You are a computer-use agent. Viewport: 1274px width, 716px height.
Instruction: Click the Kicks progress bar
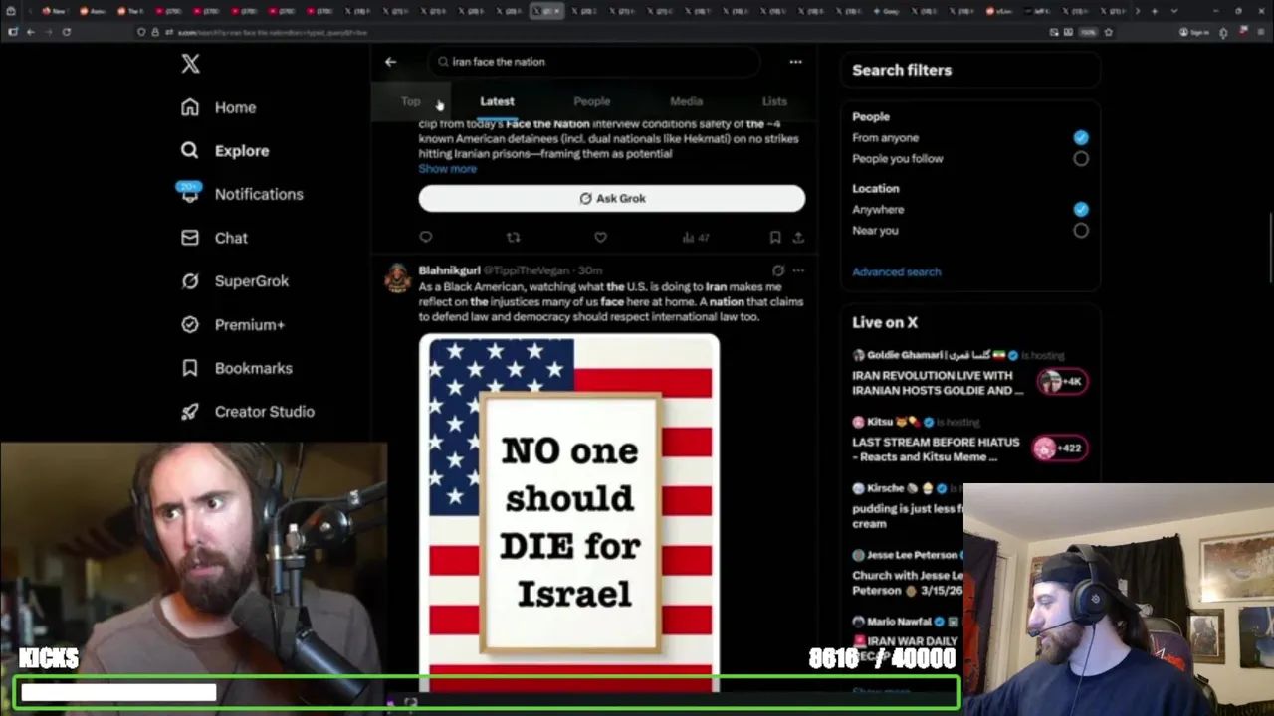click(488, 693)
